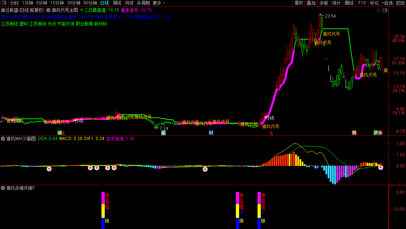Click the diamond icon above the chart
This screenshot has height=229, width=406.
[378, 10]
